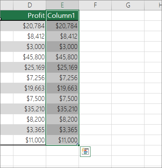This screenshot has height=168, width=162.
Task: Click the $35,210 cell in Column1
Action: (62, 109)
